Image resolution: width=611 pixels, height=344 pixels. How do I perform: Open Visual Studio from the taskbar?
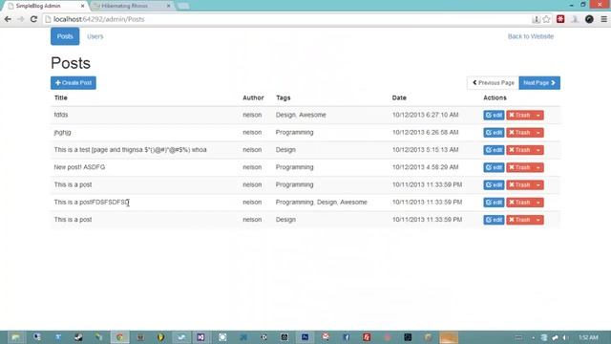(200, 337)
